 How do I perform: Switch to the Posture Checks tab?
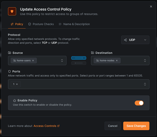coord(41,24)
